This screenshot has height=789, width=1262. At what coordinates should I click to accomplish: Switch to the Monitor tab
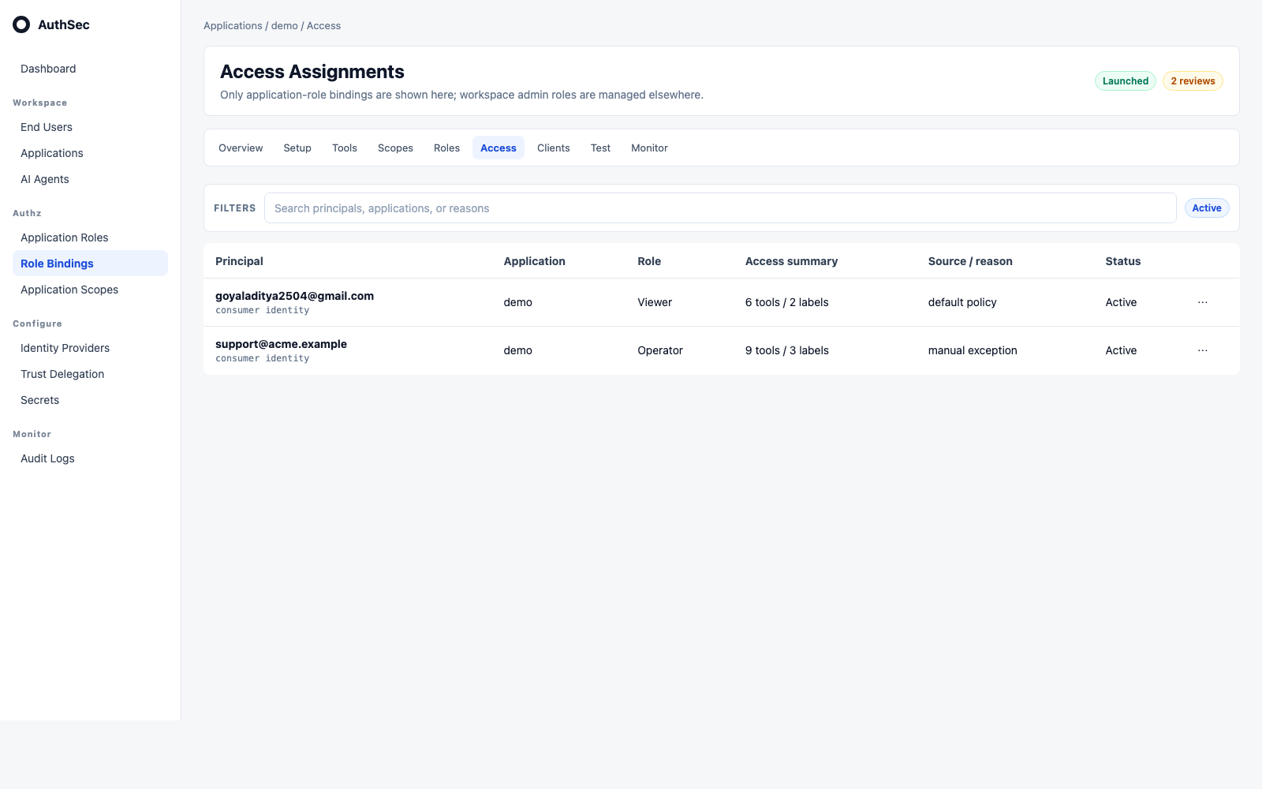coord(649,148)
